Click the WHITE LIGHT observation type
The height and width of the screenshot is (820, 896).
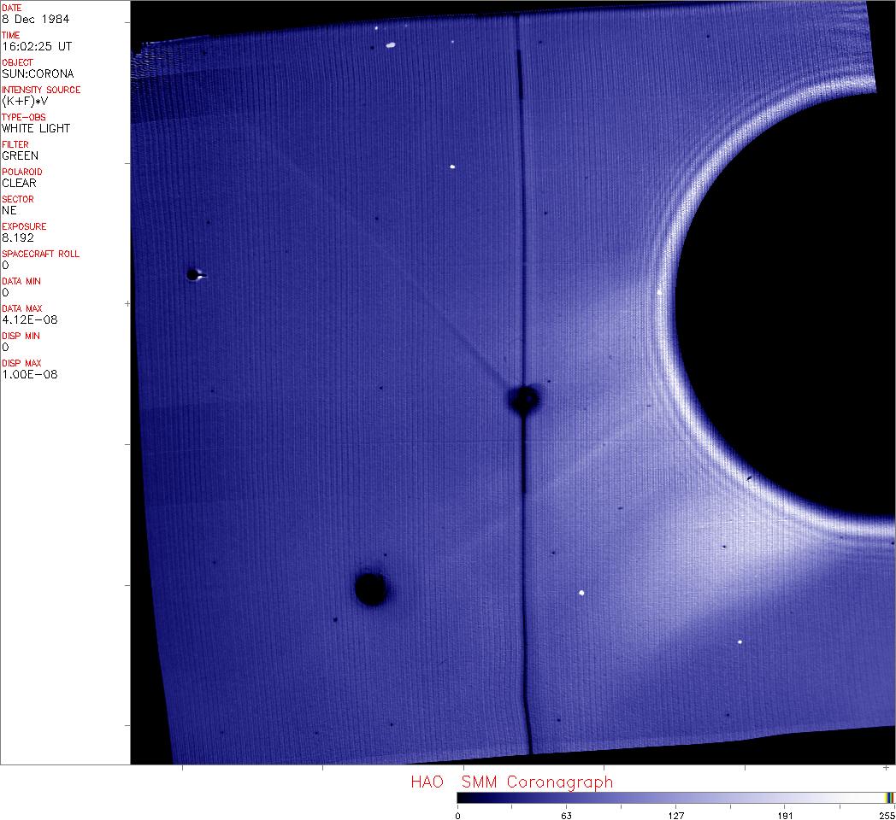click(x=36, y=128)
